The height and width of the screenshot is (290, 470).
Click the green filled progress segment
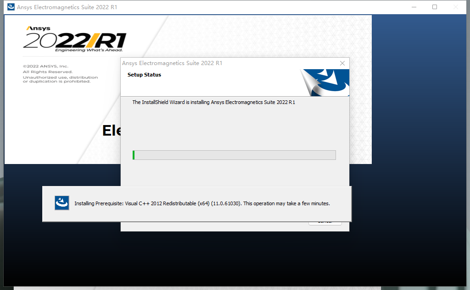pyautogui.click(x=134, y=155)
